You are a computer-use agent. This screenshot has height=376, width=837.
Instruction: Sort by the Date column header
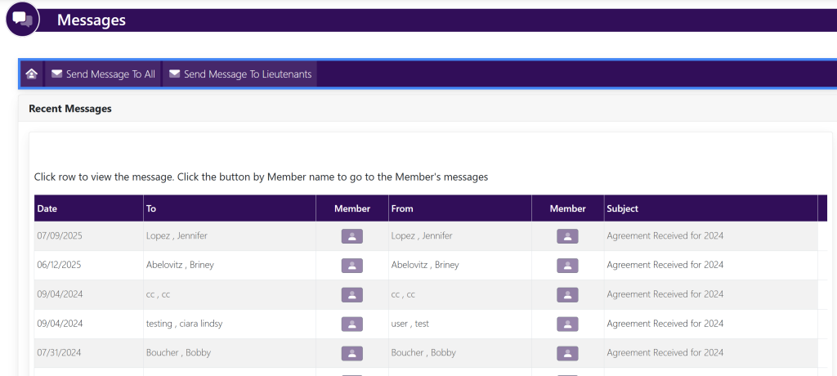coord(47,208)
